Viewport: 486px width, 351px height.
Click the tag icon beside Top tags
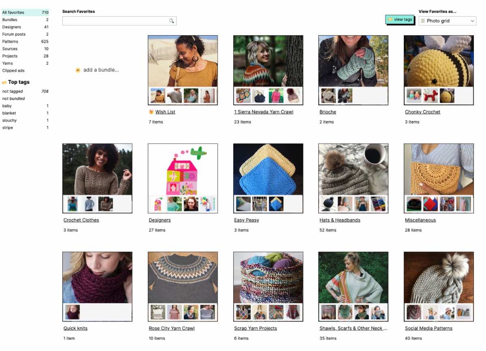click(x=4, y=82)
